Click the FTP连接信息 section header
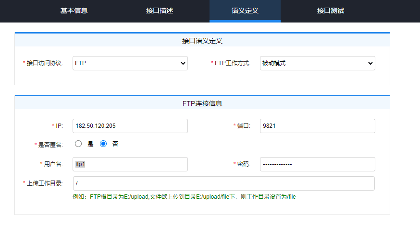Viewport: 420px width, 226px height. (202, 103)
